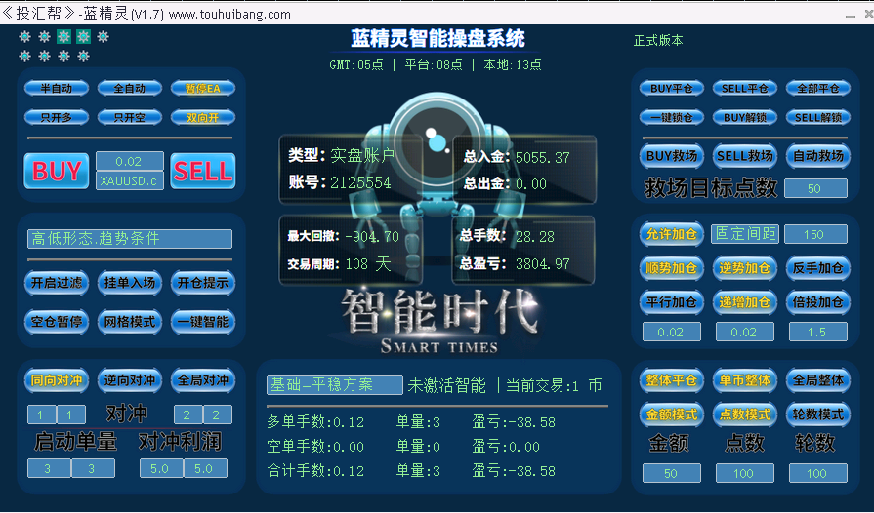Select 金额模式
The width and height of the screenshot is (874, 513).
pyautogui.click(x=672, y=414)
